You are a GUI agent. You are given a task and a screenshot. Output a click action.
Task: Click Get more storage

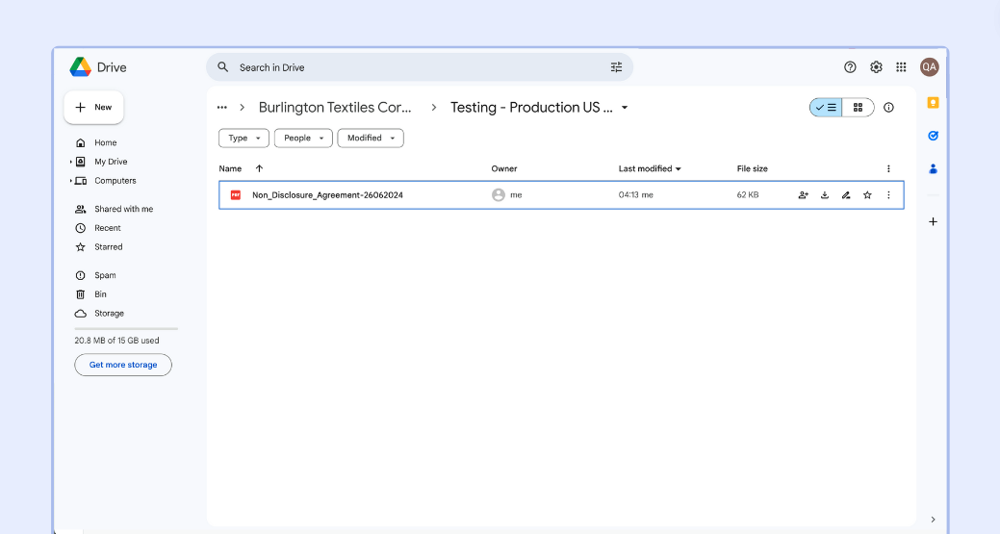click(123, 366)
